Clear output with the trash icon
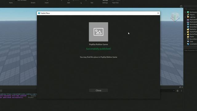The width and height of the screenshot is (197, 111). tap(178, 91)
